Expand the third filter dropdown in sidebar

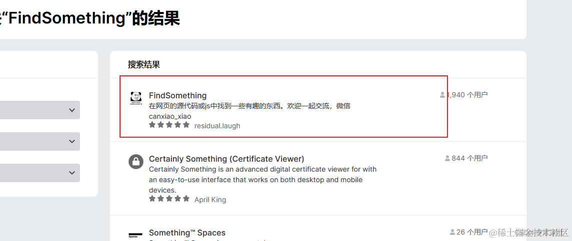pyautogui.click(x=40, y=173)
